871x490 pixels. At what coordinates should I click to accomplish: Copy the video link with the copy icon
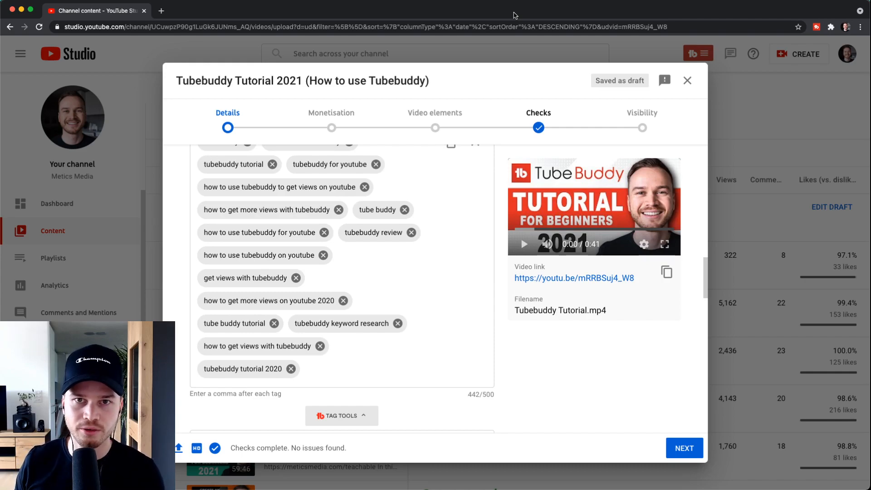coord(666,272)
